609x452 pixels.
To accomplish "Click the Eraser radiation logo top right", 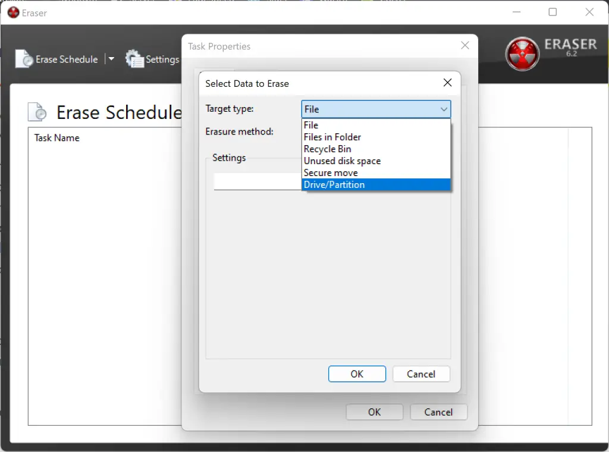I will [522, 52].
